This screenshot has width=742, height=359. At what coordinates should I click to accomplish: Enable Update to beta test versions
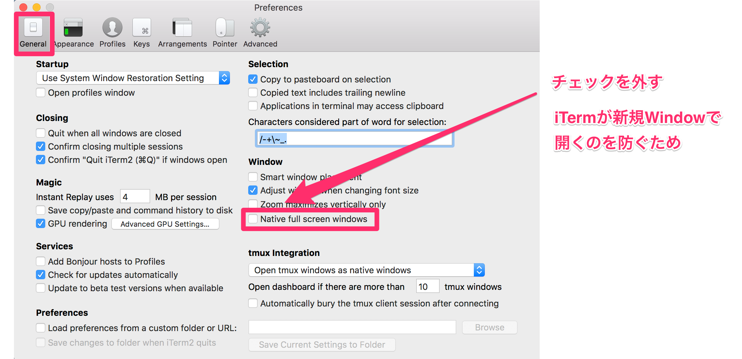point(41,288)
